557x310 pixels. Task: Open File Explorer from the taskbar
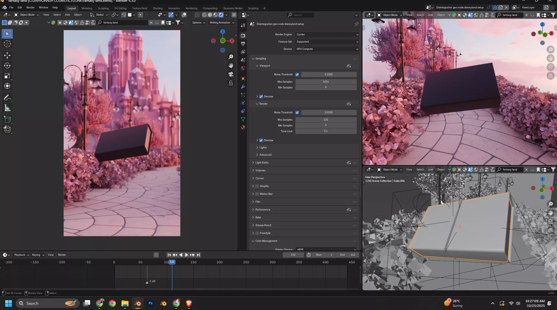tap(125, 303)
